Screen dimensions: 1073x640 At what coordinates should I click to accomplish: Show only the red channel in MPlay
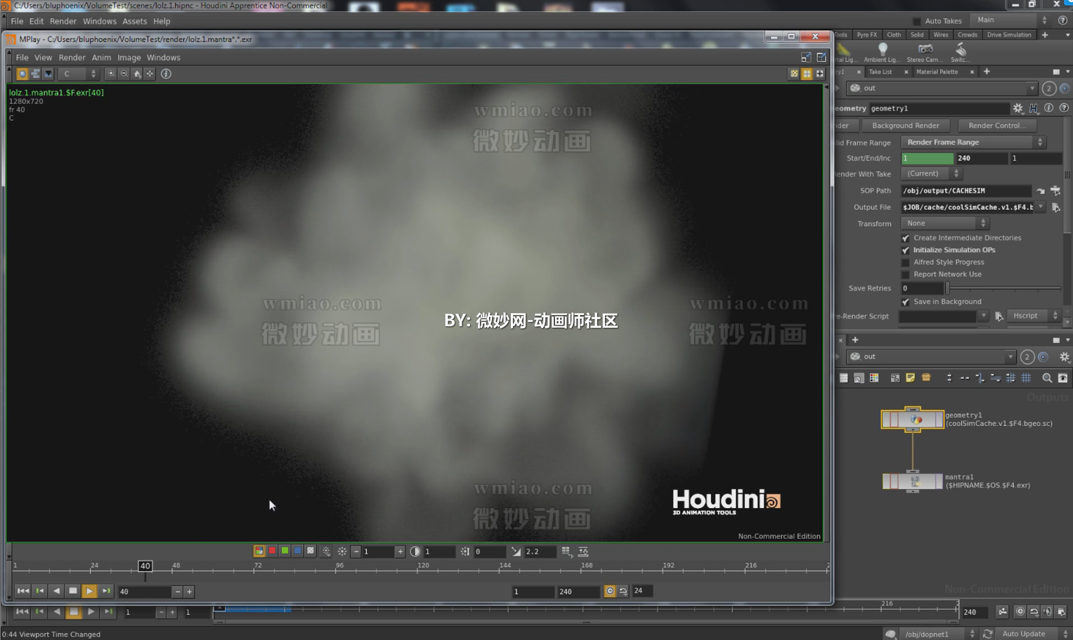tap(272, 552)
